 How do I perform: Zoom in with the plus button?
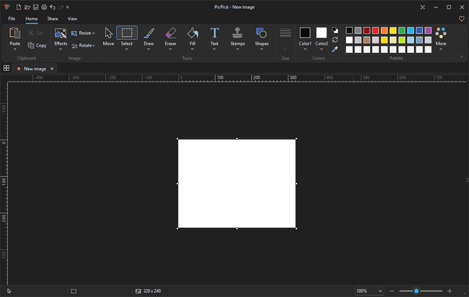[x=450, y=291]
